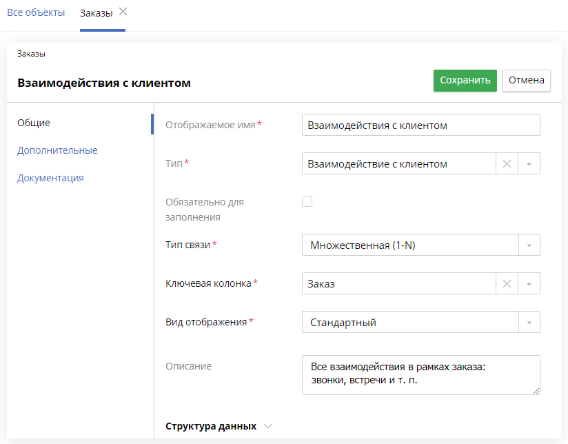Open the Документация section

click(51, 177)
